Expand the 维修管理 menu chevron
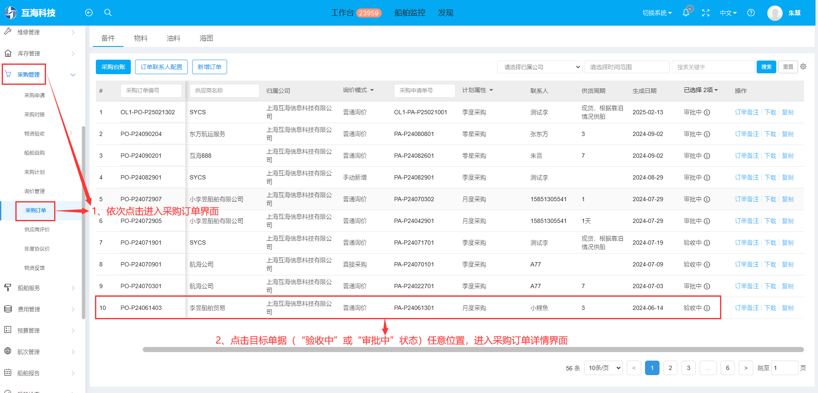Viewport: 818px width, 393px height. click(x=73, y=32)
